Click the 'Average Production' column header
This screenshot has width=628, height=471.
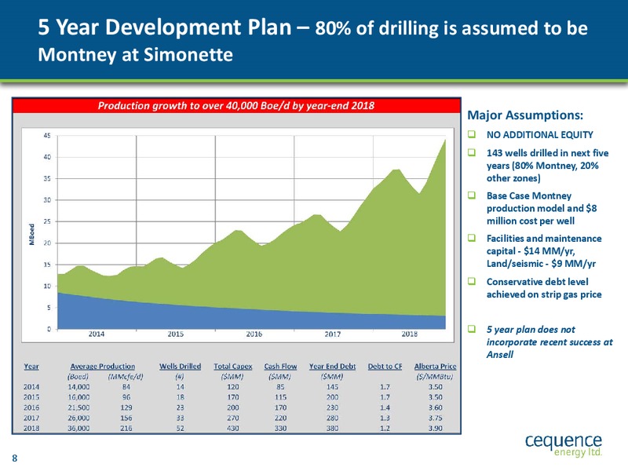click(x=103, y=367)
